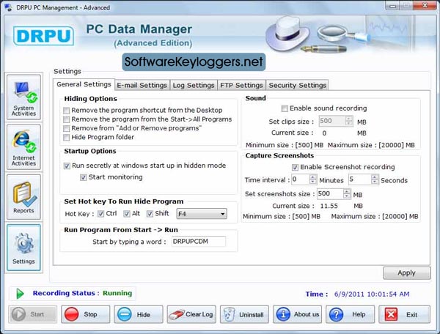
Task: Click the green recording status play icon
Action: tap(20, 294)
